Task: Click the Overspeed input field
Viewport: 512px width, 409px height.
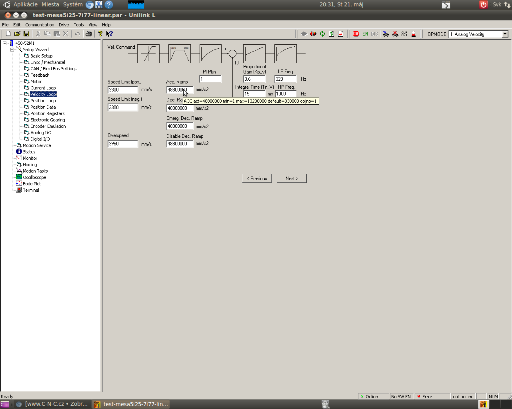Action: click(x=123, y=144)
